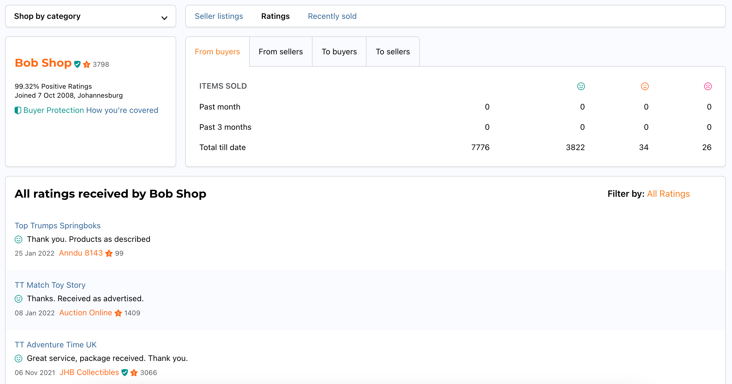Click total items sold value 7776
732x384 pixels.
[480, 148]
